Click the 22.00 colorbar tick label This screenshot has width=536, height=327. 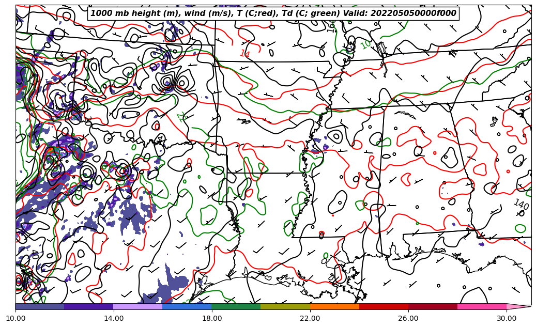[310, 319]
